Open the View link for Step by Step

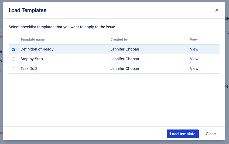[194, 59]
